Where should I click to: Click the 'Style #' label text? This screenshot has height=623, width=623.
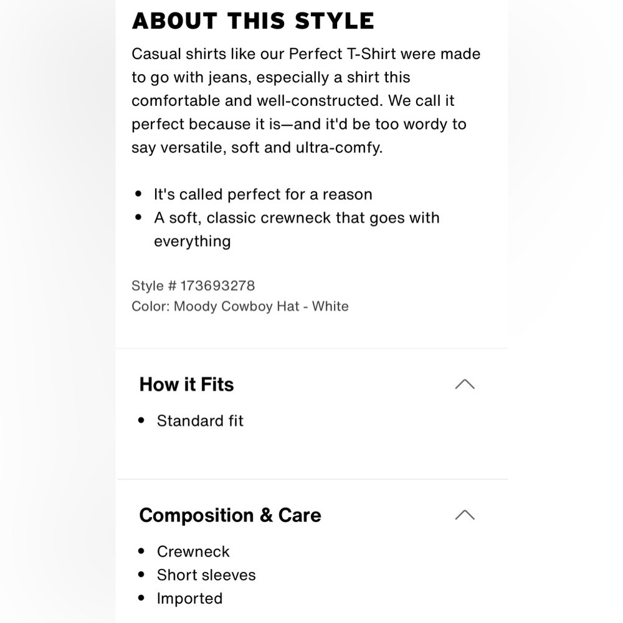tap(154, 286)
